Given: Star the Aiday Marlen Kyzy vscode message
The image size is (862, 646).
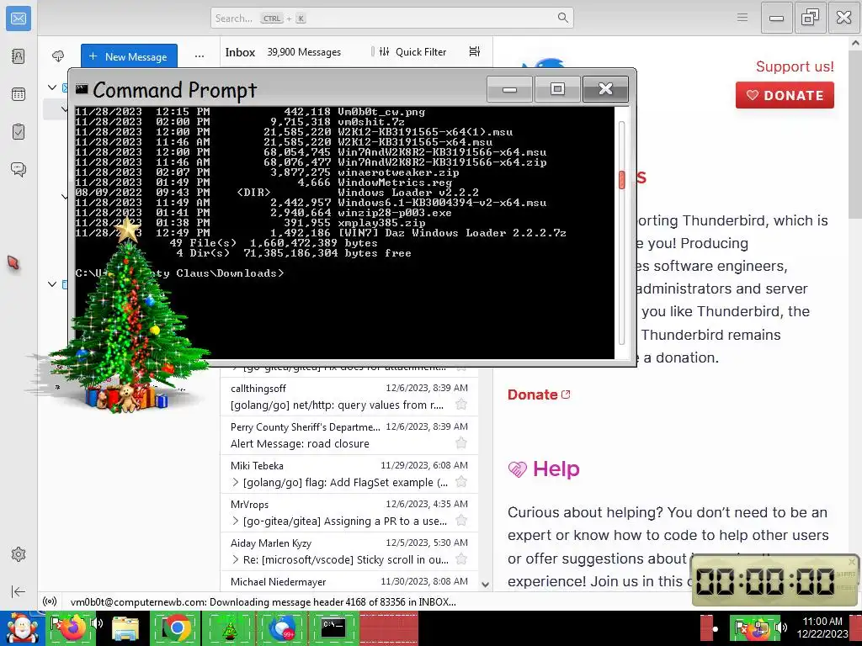Looking at the screenshot, I should click(x=461, y=559).
